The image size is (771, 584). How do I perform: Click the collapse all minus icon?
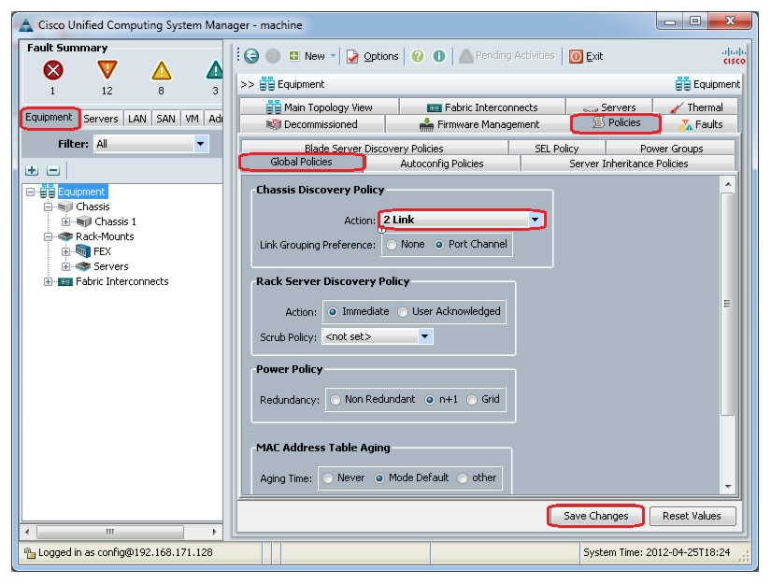click(53, 170)
